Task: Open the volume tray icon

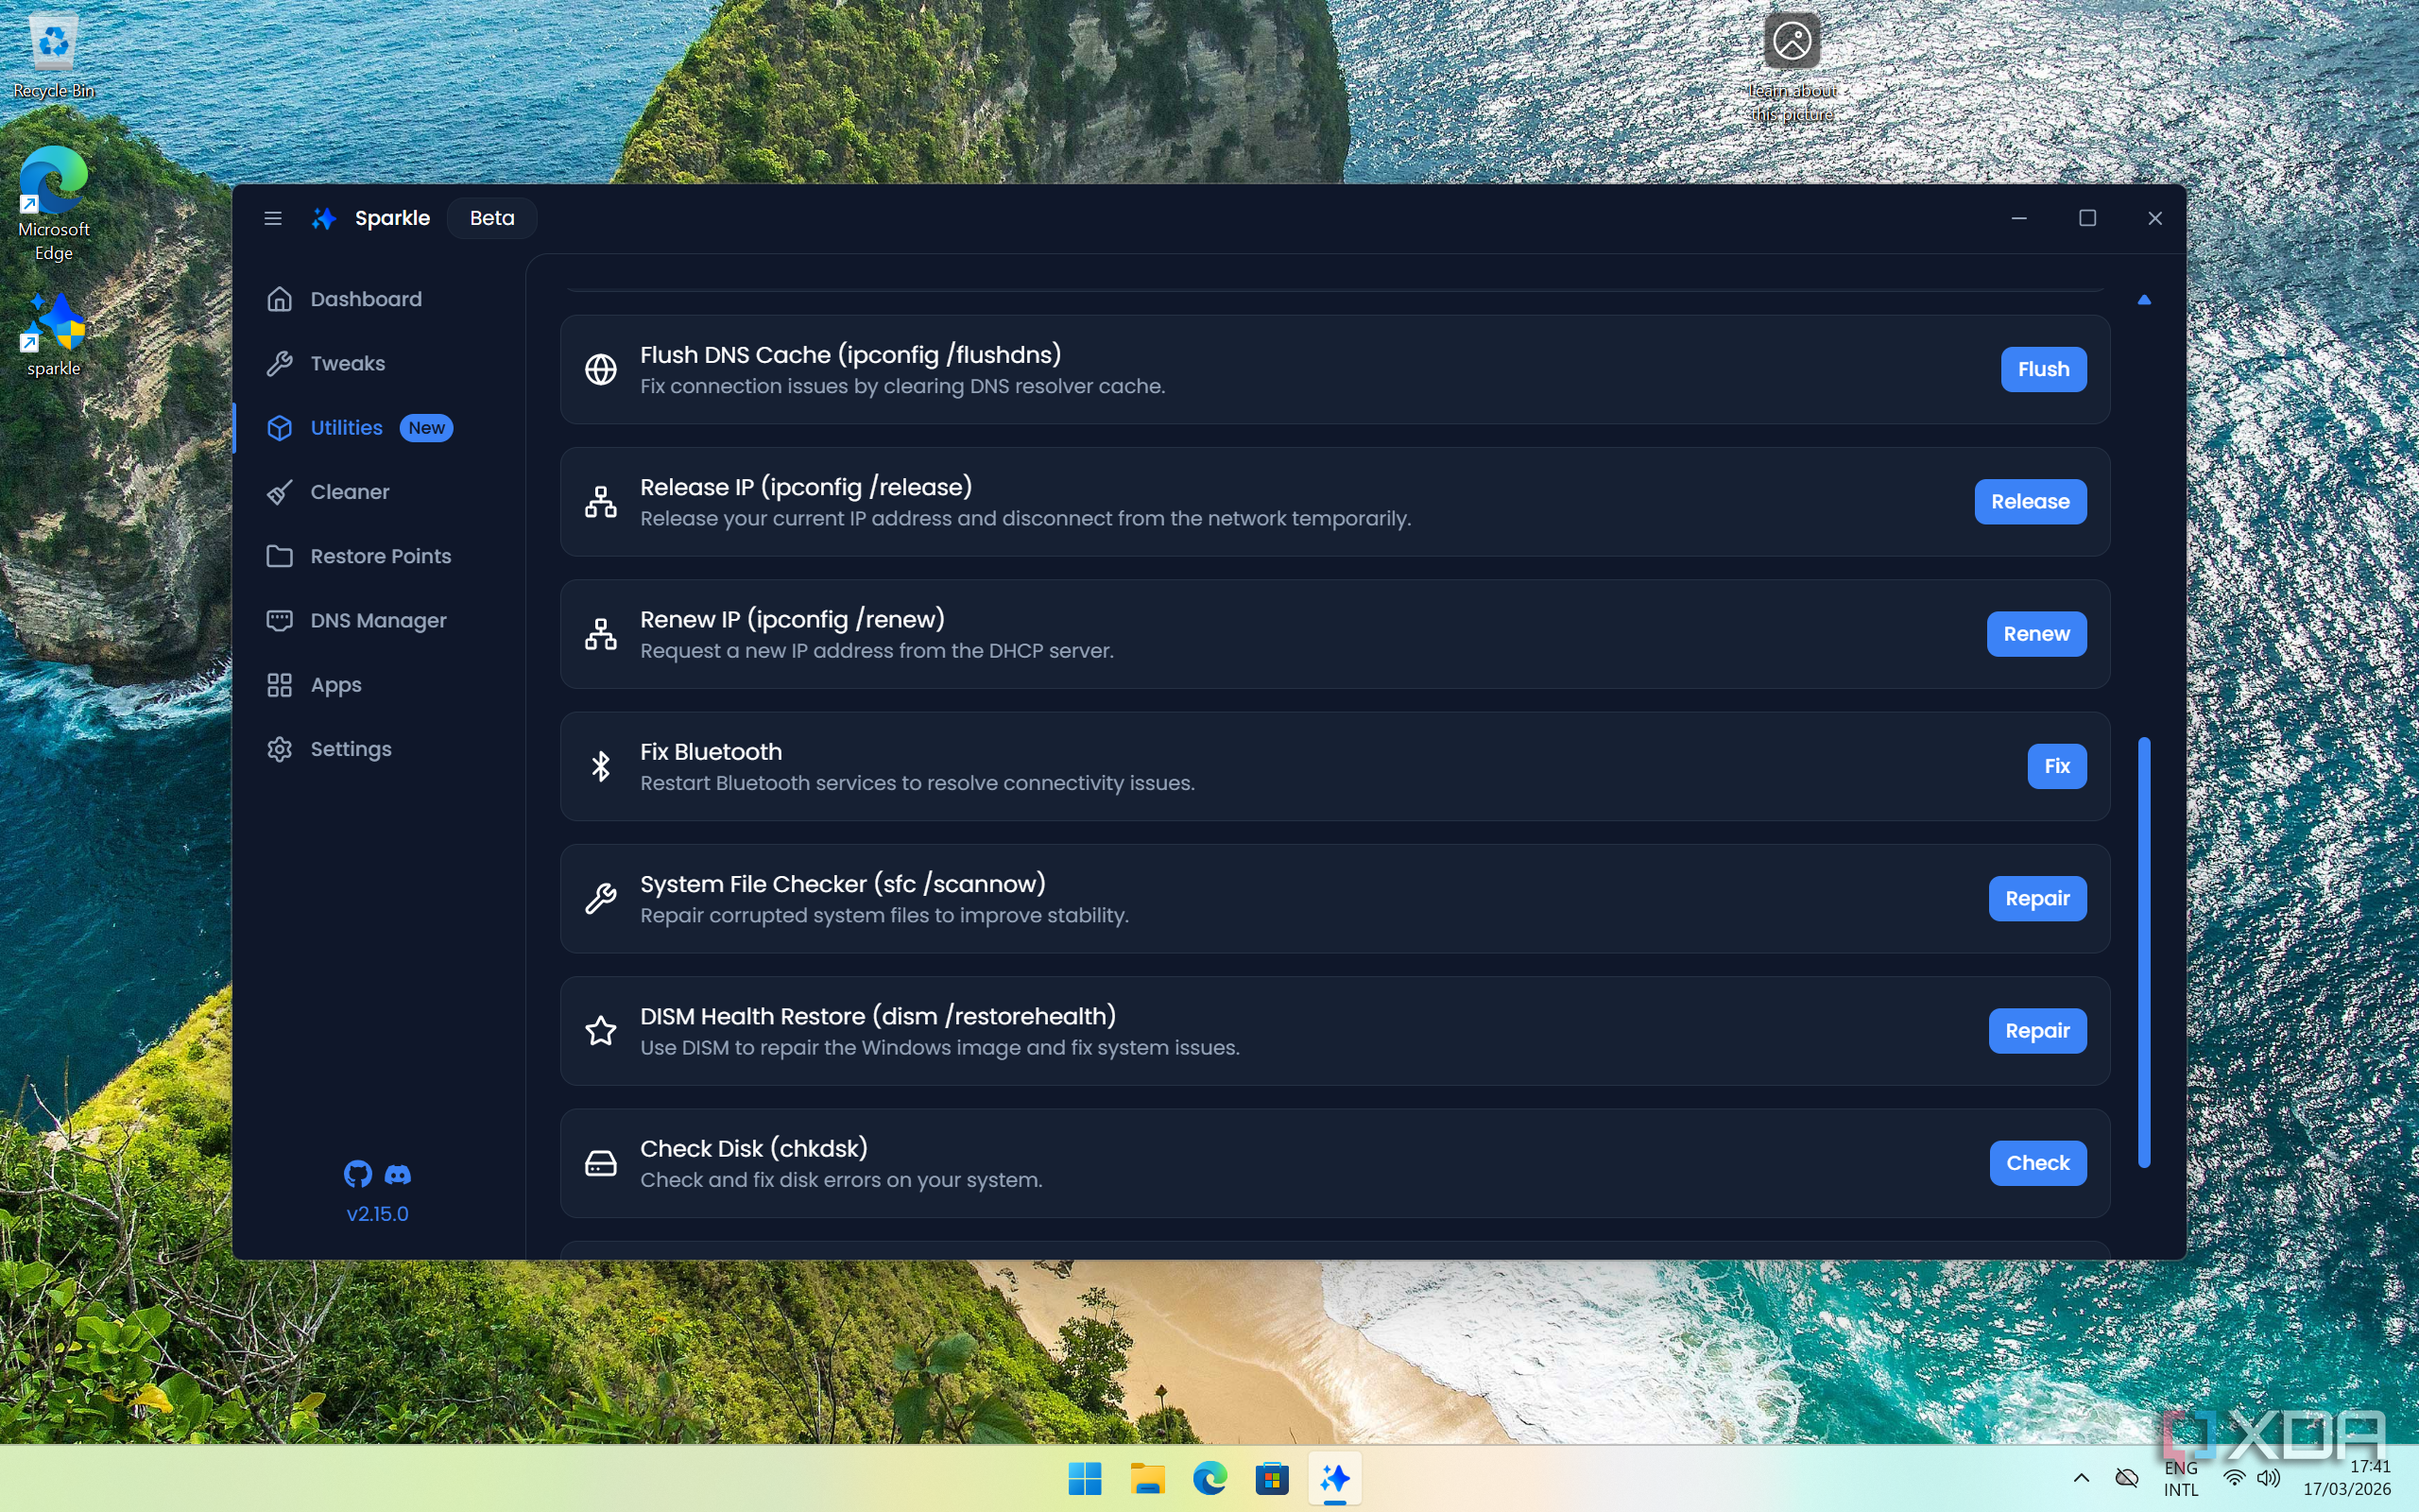Action: (2268, 1478)
